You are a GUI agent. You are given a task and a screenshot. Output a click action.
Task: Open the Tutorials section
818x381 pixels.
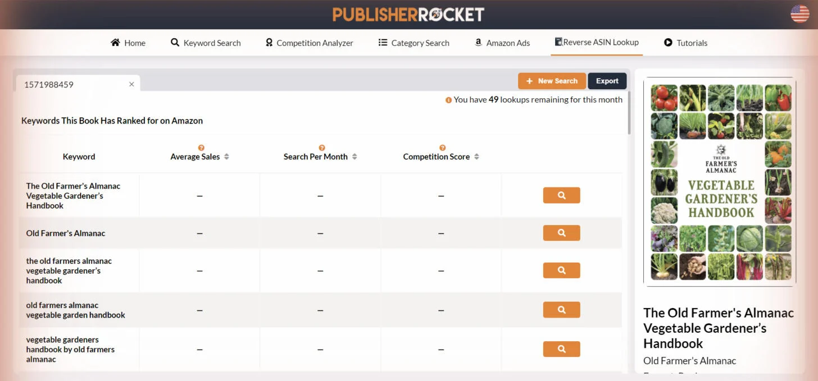[x=685, y=43]
